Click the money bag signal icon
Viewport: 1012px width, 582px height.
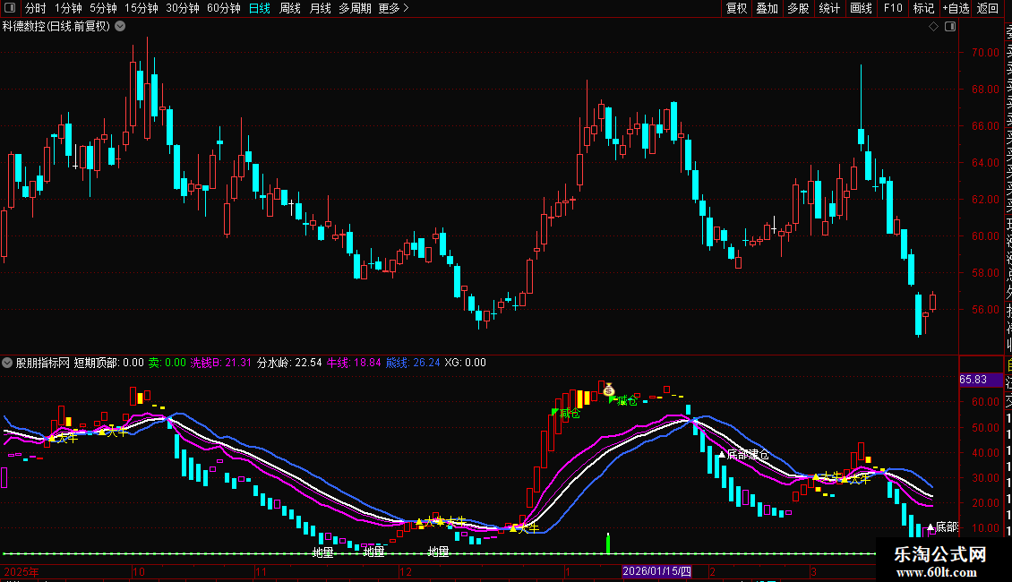pos(609,389)
